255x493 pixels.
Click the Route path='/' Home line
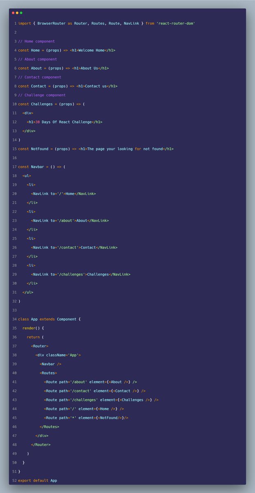pos(84,409)
